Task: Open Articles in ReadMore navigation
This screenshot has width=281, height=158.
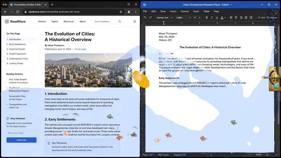Action: pyautogui.click(x=42, y=22)
